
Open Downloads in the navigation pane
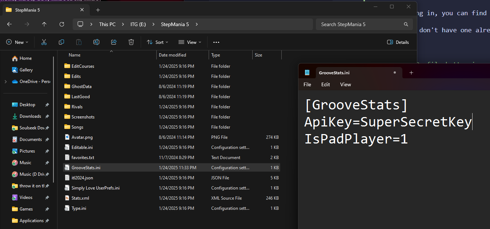click(x=30, y=116)
